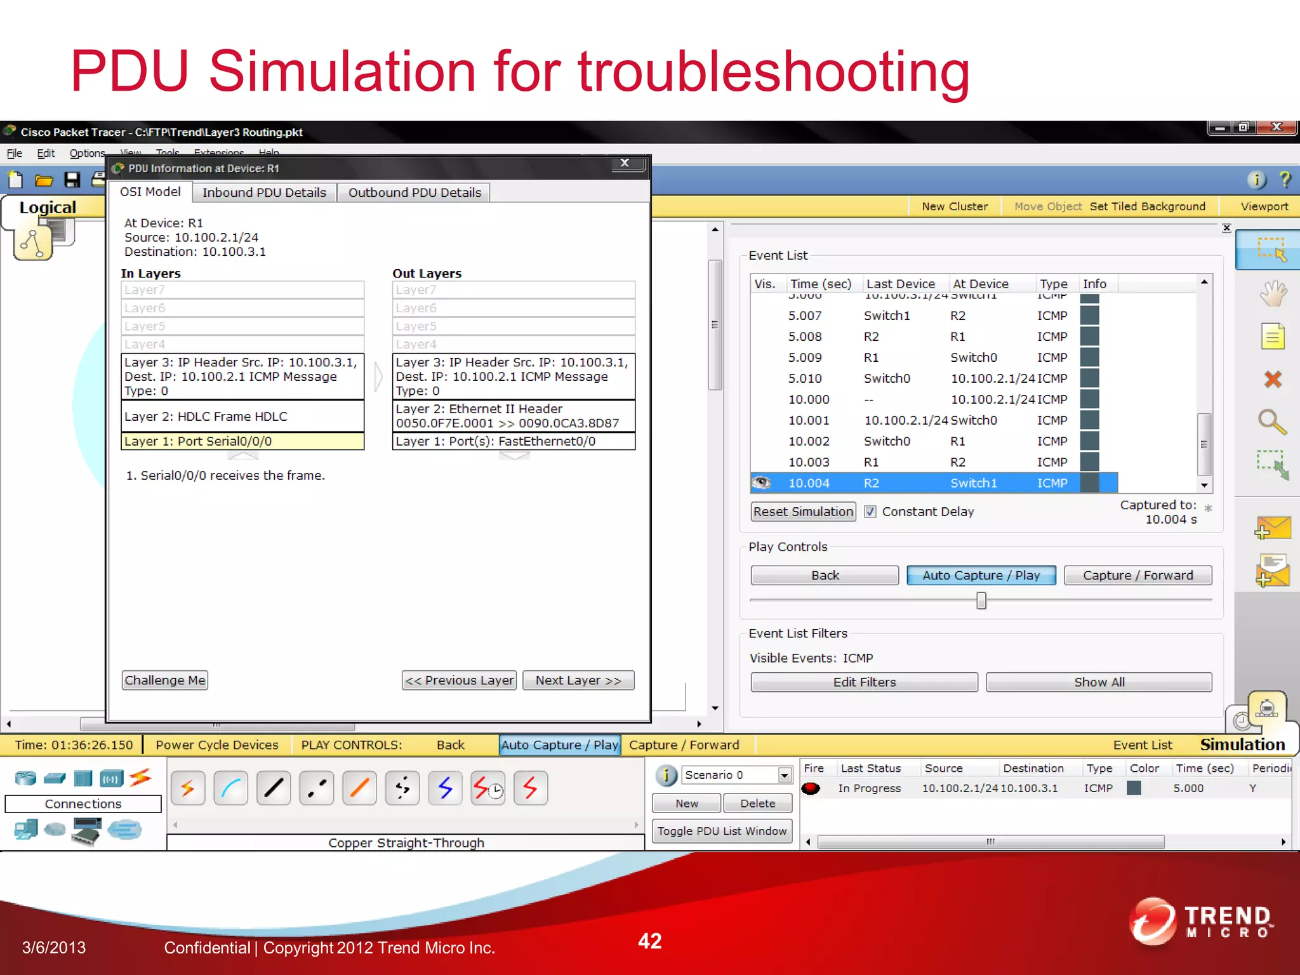Toggle the Constant Delay checkbox
The image size is (1300, 975).
870,512
